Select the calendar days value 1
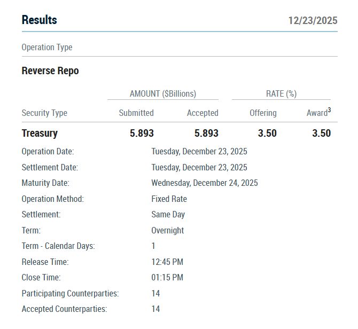 tap(153, 246)
